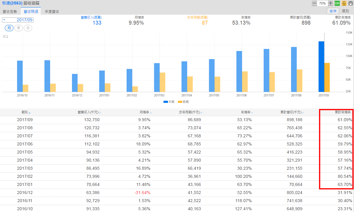Select the 季 (quarterly) period toggle
The image size is (354, 212).
[x=19, y=28]
